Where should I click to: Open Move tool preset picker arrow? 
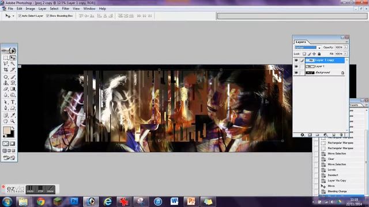[13, 16]
